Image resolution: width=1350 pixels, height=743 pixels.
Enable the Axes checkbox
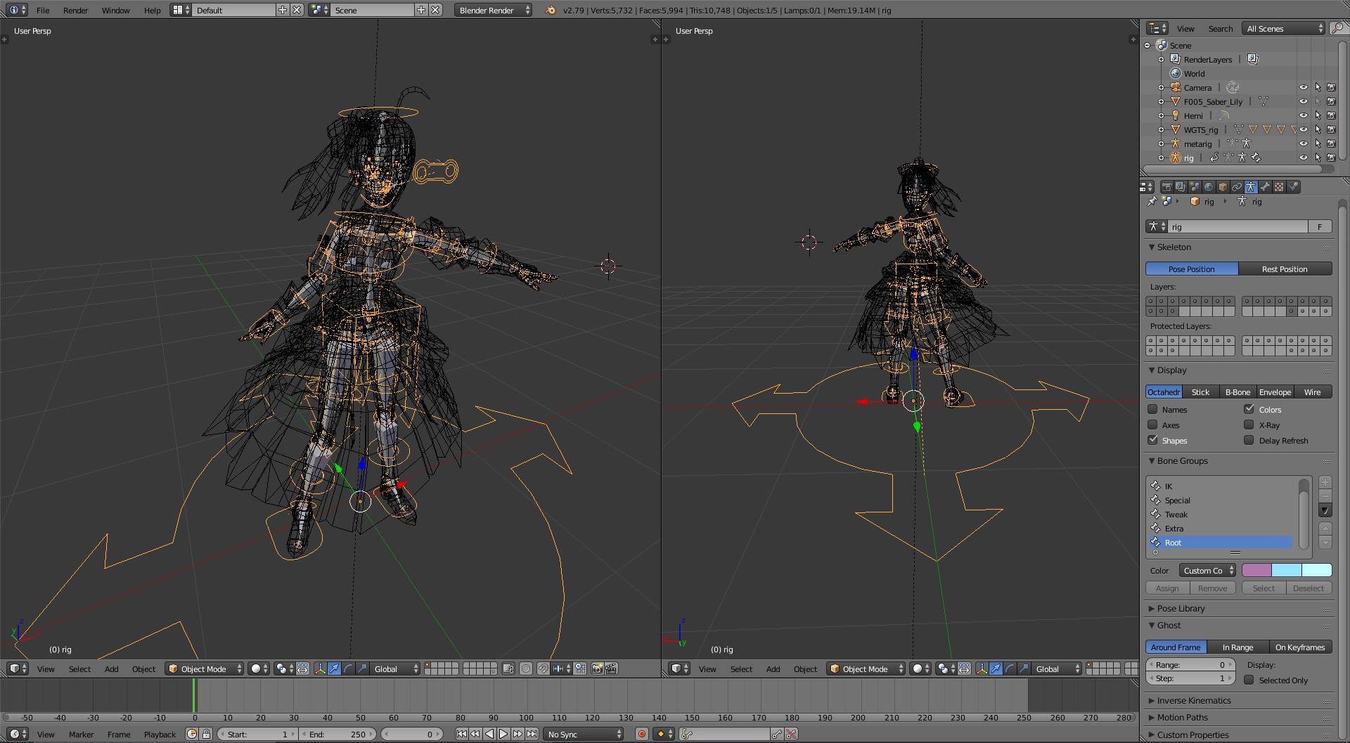tap(1152, 425)
